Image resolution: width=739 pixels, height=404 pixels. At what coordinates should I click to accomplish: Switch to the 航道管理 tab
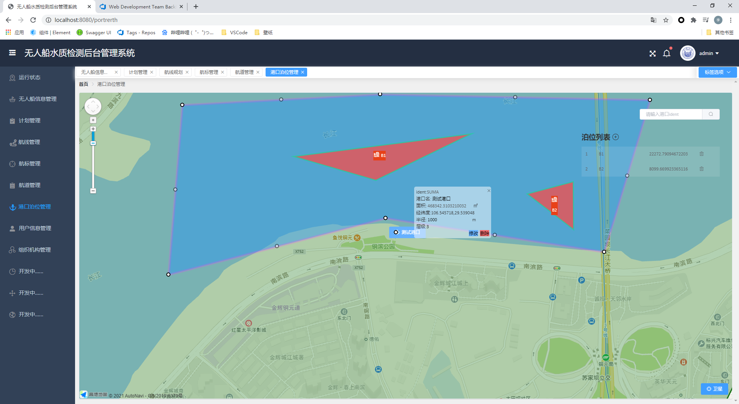(x=244, y=72)
